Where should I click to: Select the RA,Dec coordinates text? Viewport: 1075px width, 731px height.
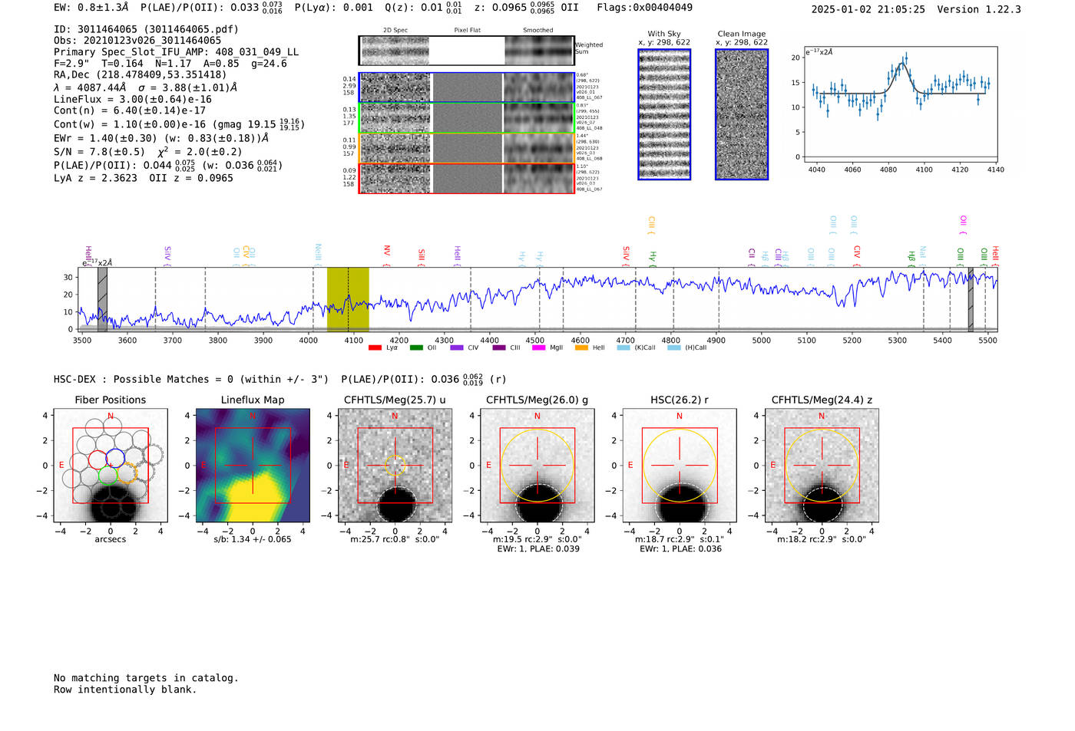(x=141, y=75)
